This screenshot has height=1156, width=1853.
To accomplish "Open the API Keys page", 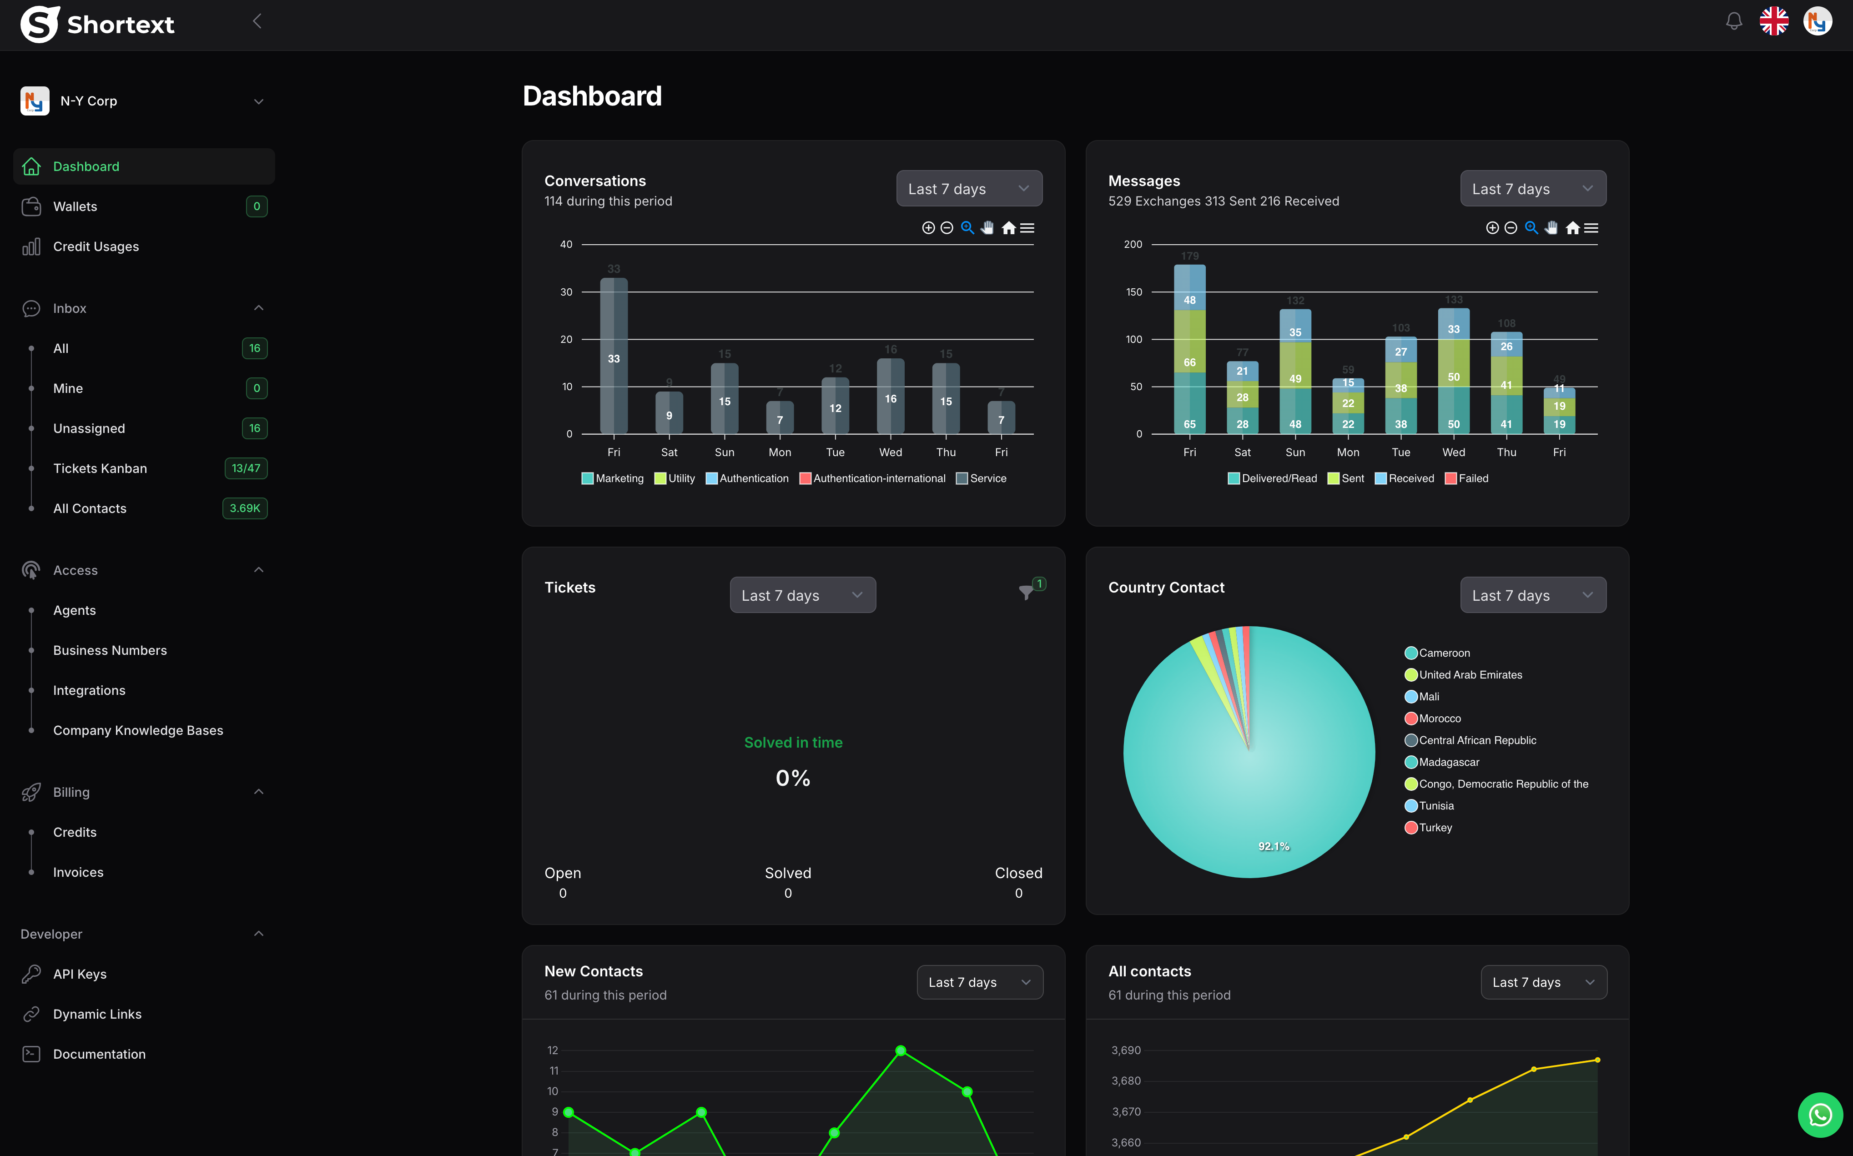I will (x=80, y=973).
